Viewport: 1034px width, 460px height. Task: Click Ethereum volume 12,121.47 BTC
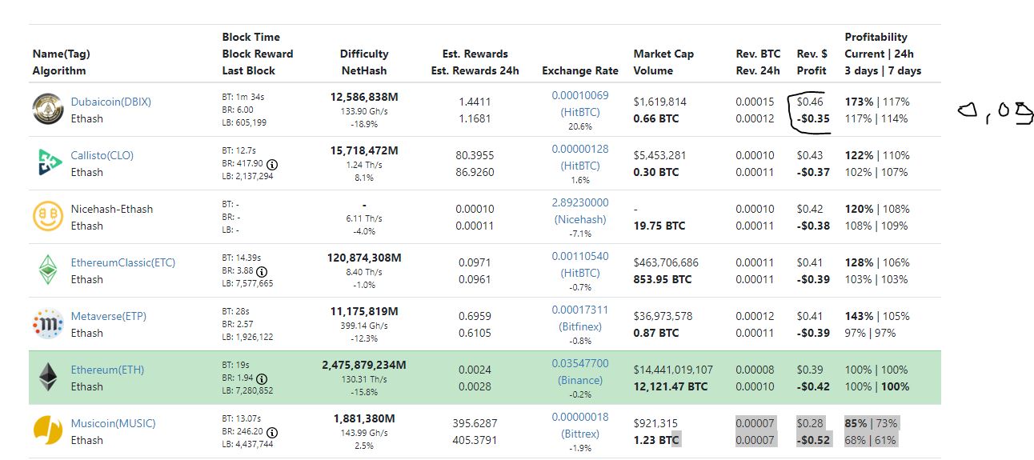[x=671, y=386]
